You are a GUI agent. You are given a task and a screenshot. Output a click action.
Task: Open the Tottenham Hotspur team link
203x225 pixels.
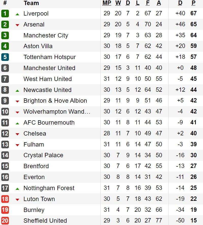[x=50, y=57]
